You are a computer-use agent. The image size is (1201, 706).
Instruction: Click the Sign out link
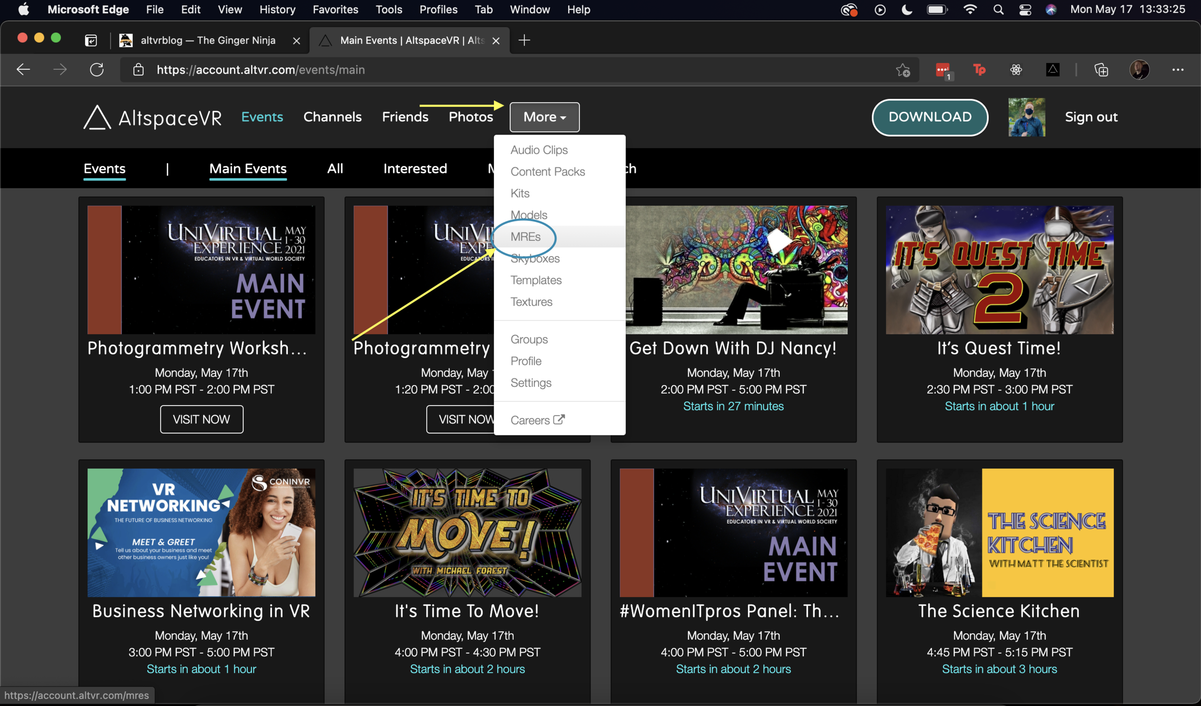click(1091, 117)
